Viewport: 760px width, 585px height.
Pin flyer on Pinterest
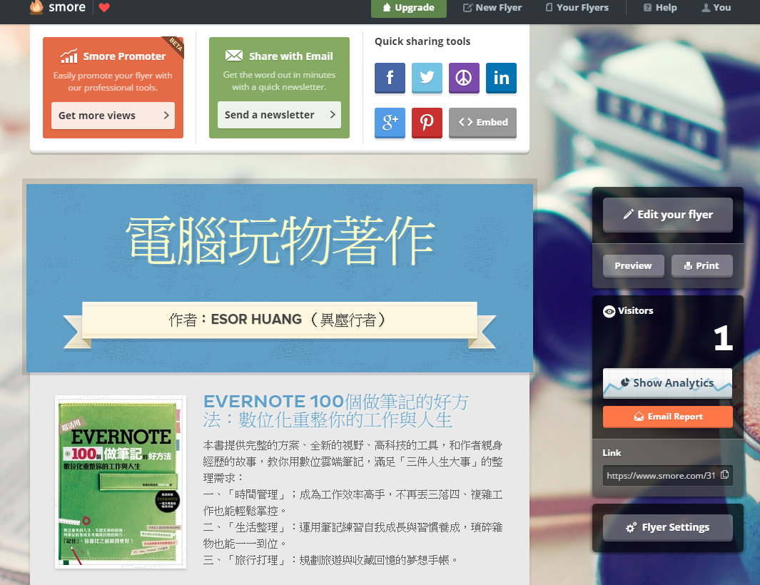(427, 123)
